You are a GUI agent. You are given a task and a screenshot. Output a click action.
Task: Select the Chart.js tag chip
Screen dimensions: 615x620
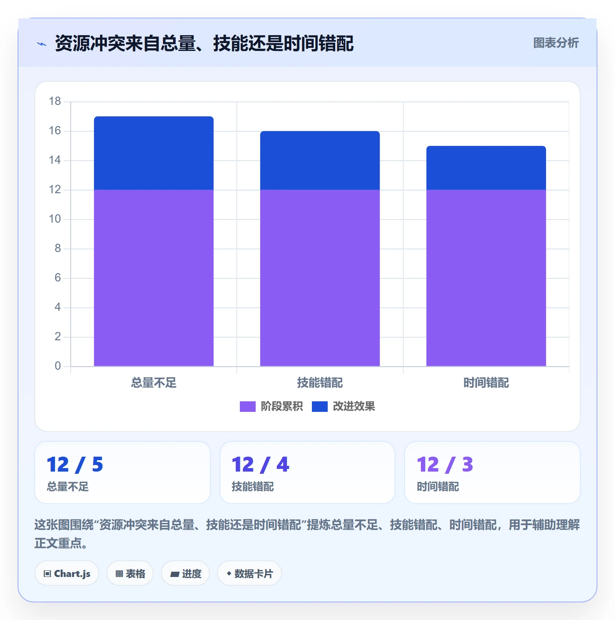(x=67, y=573)
